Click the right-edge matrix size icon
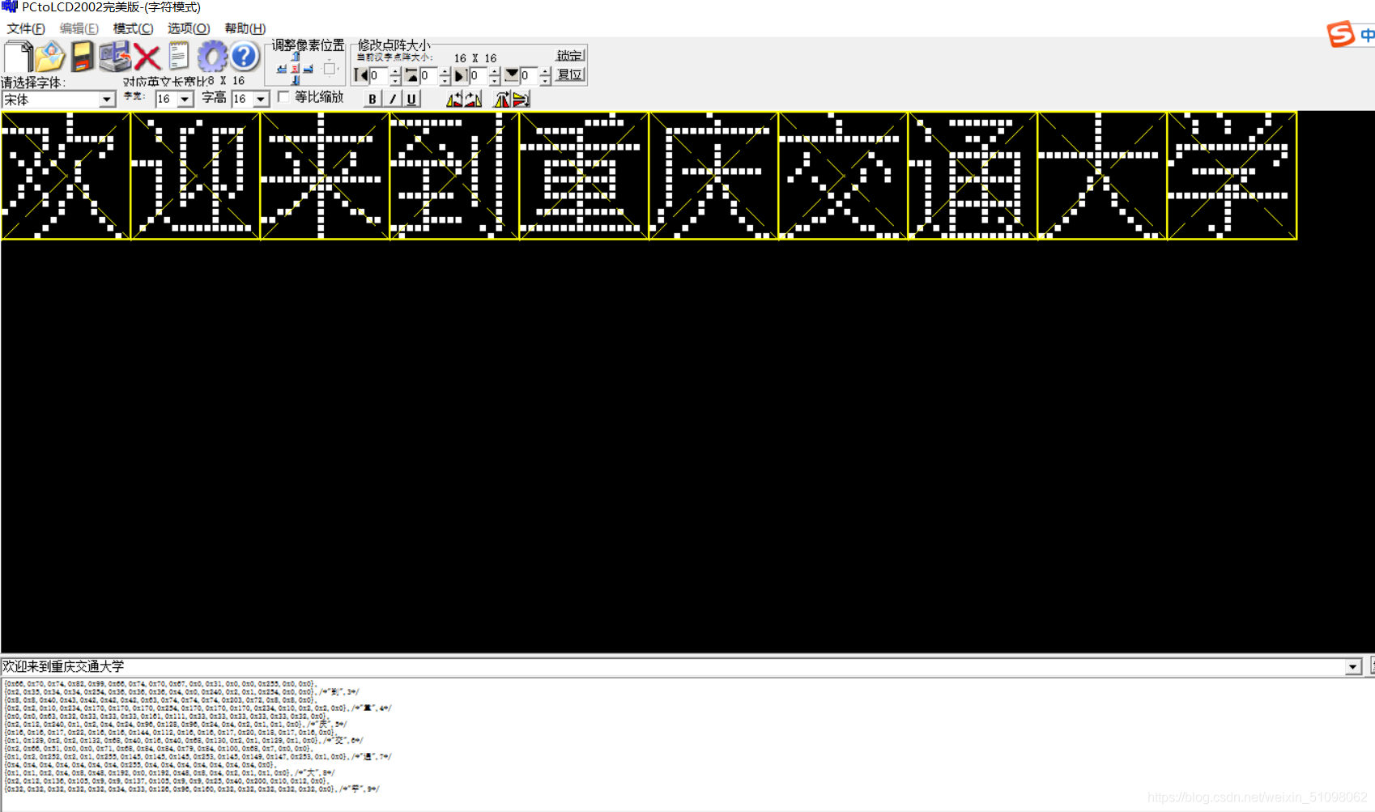The width and height of the screenshot is (1375, 812). (x=460, y=75)
